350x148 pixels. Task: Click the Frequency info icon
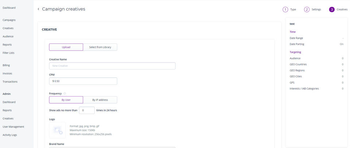click(x=65, y=94)
